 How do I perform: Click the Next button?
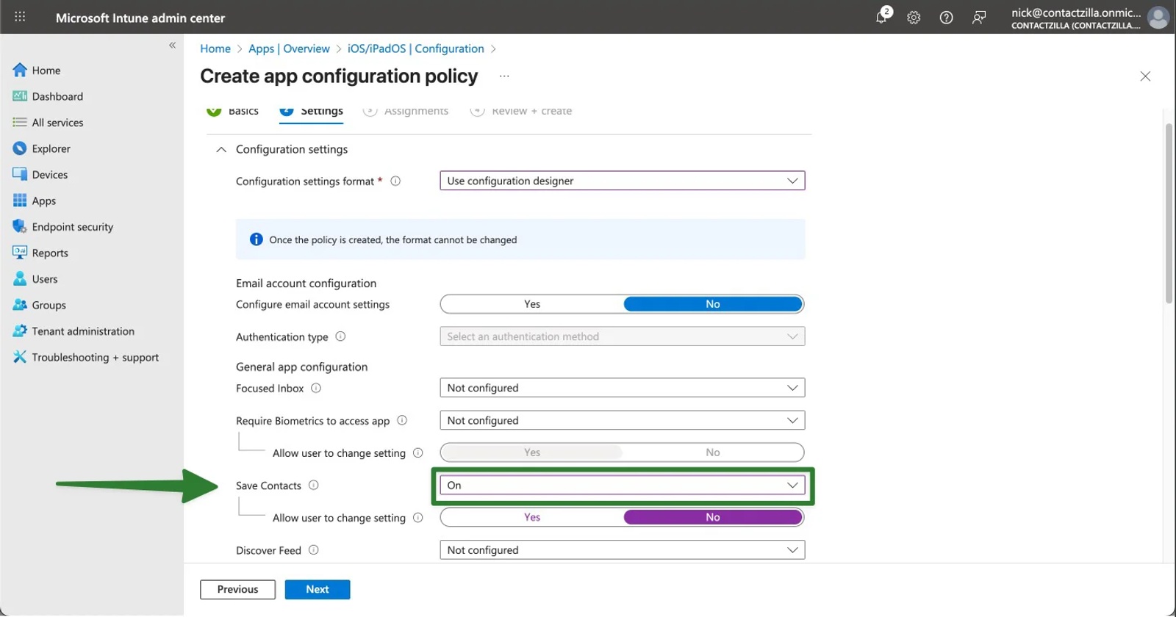318,589
